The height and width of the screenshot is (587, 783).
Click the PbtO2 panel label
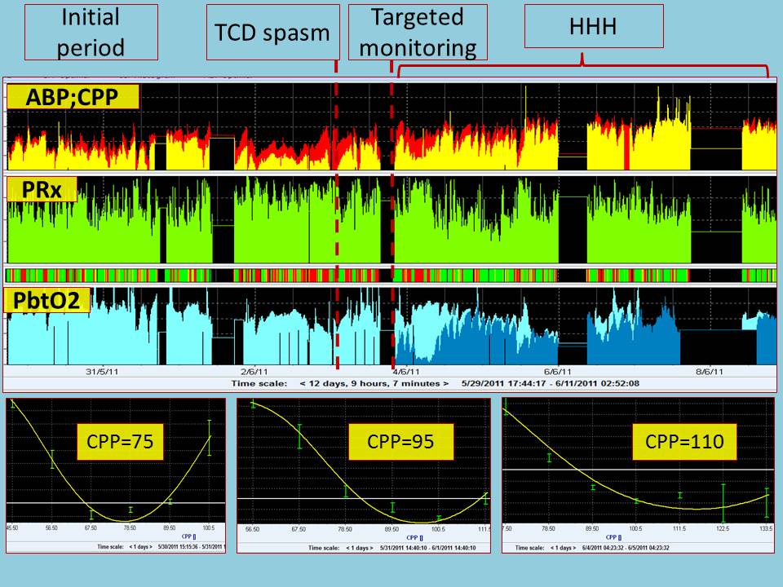point(48,300)
